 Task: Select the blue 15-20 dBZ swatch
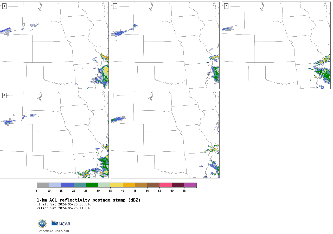tap(67, 185)
